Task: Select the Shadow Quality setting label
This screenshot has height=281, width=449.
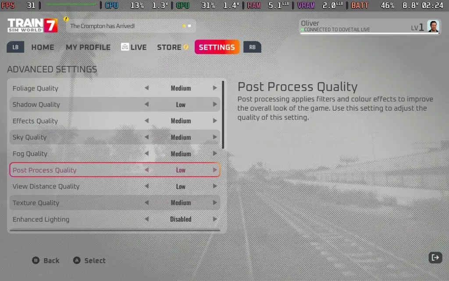Action: [36, 104]
